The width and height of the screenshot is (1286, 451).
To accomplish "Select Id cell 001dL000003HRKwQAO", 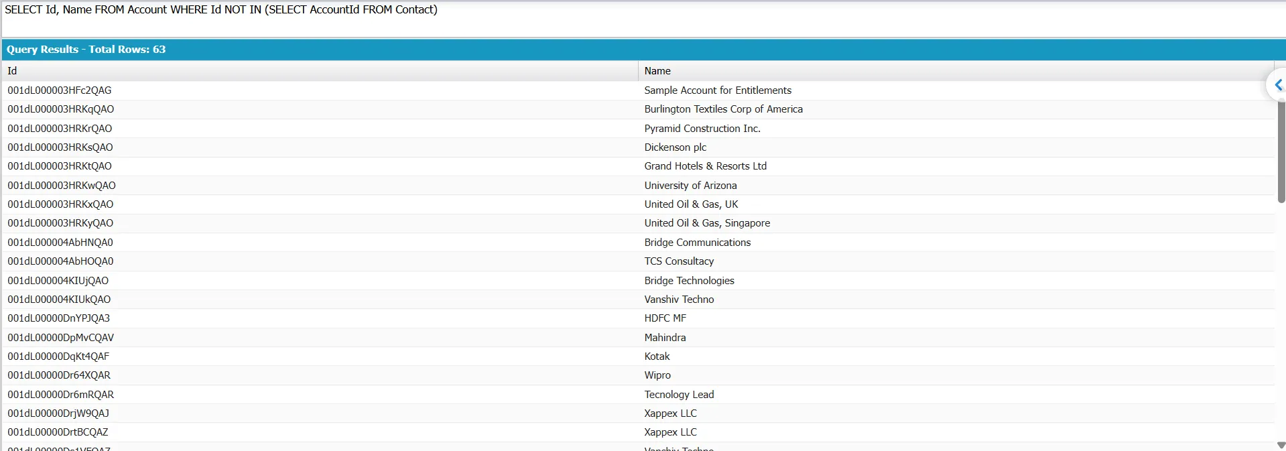I will pos(62,186).
